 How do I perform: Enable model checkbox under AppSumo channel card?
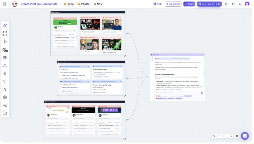57,46
